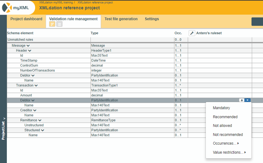
Task: Open Validation rule management tab
Action: click(x=73, y=19)
